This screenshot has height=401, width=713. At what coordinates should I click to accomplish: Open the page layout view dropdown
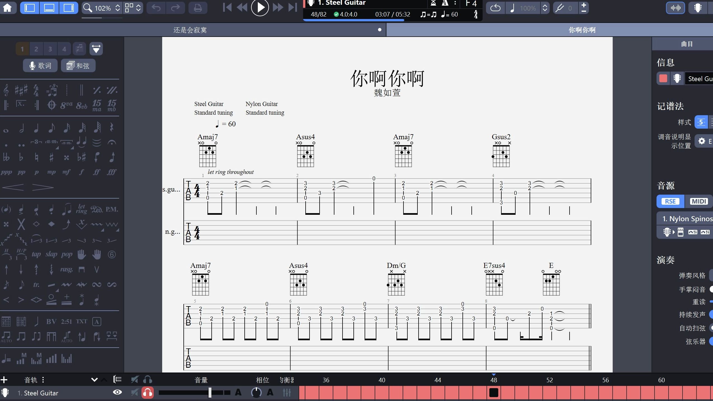pos(133,8)
